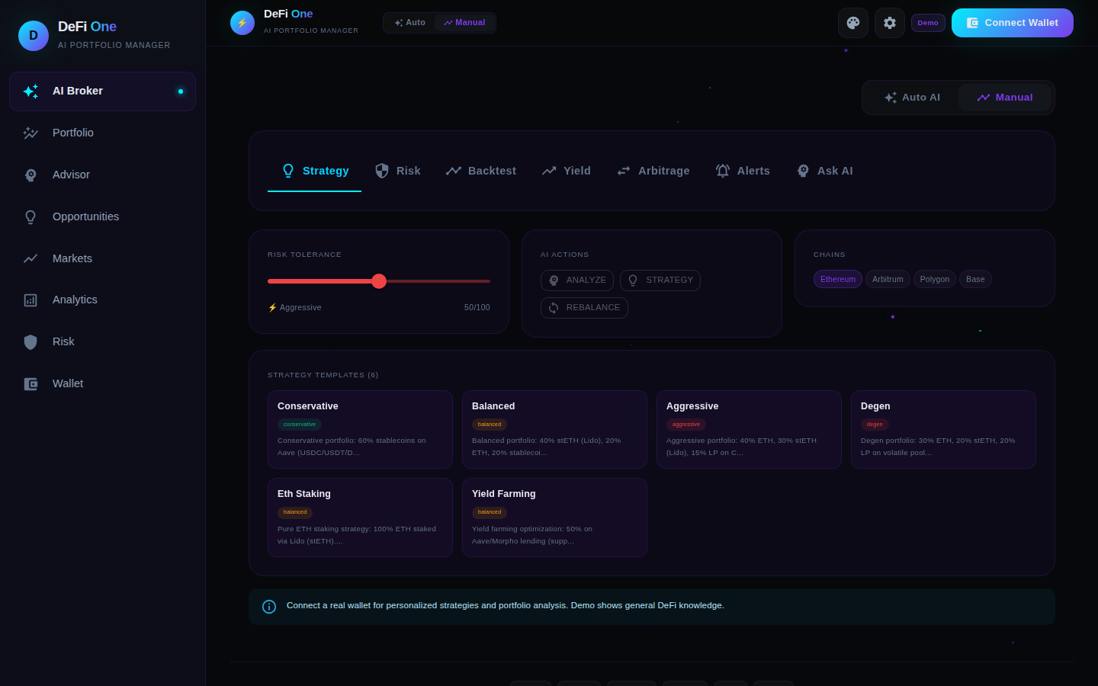Click the Strategy AI action button
Image resolution: width=1098 pixels, height=686 pixels.
[660, 280]
